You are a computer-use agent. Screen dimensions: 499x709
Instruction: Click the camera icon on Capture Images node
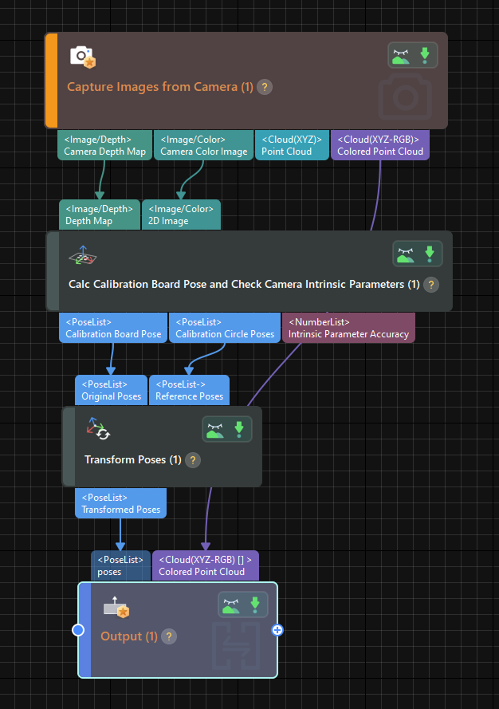pos(82,57)
